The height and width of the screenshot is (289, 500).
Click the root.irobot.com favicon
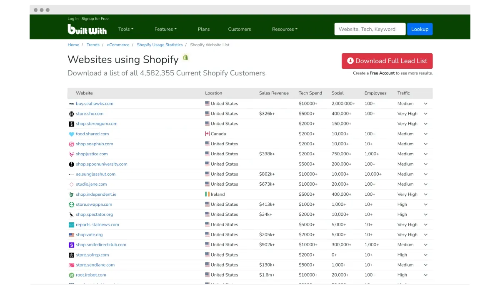coord(71,275)
